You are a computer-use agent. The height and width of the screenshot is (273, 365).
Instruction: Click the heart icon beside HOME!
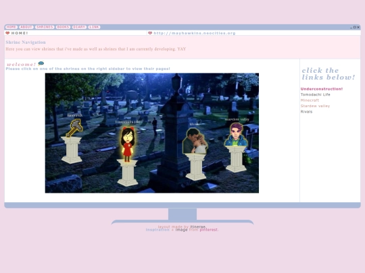pos(7,33)
